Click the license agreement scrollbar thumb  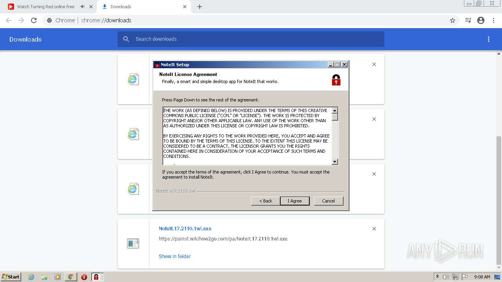pyautogui.click(x=335, y=117)
